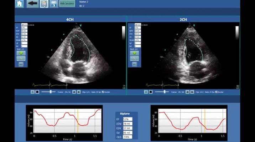The width and height of the screenshot is (255, 142).
Task: Accept 2CH tracing with green checkmark
Action: 134,53
